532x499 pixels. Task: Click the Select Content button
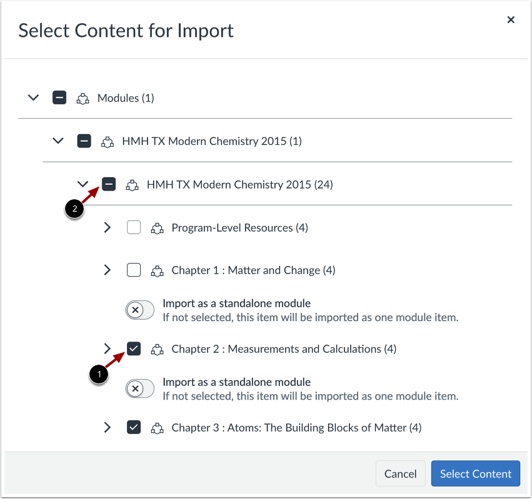475,473
